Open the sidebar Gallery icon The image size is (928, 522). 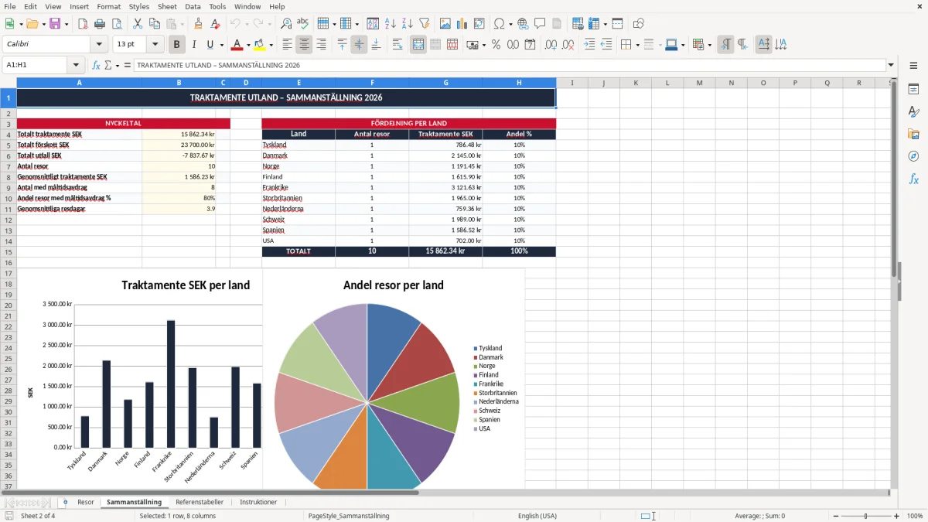(x=913, y=135)
